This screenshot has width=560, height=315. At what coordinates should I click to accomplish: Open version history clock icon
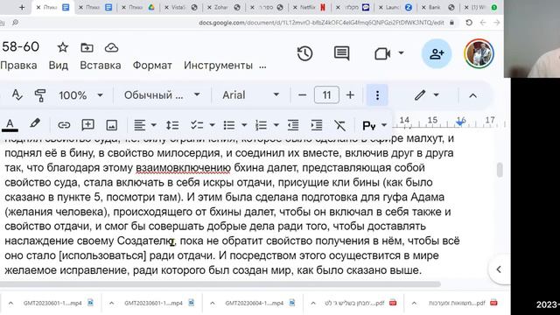click(305, 54)
